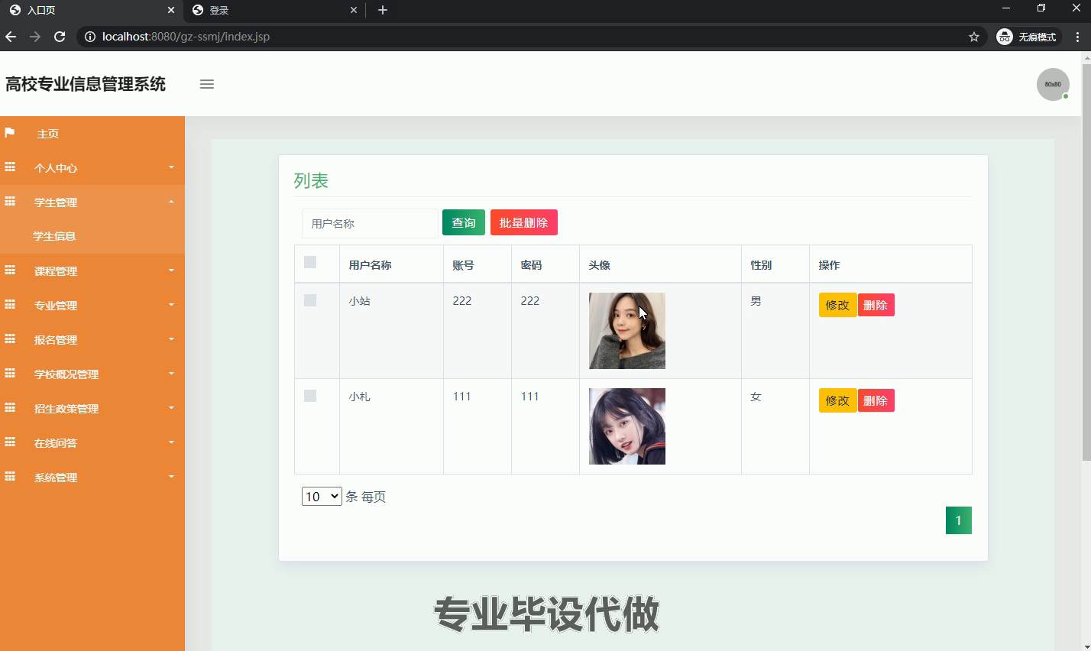This screenshot has width=1091, height=651.
Task: Click the grid icon beside 学校概况管理
Action: coord(10,373)
